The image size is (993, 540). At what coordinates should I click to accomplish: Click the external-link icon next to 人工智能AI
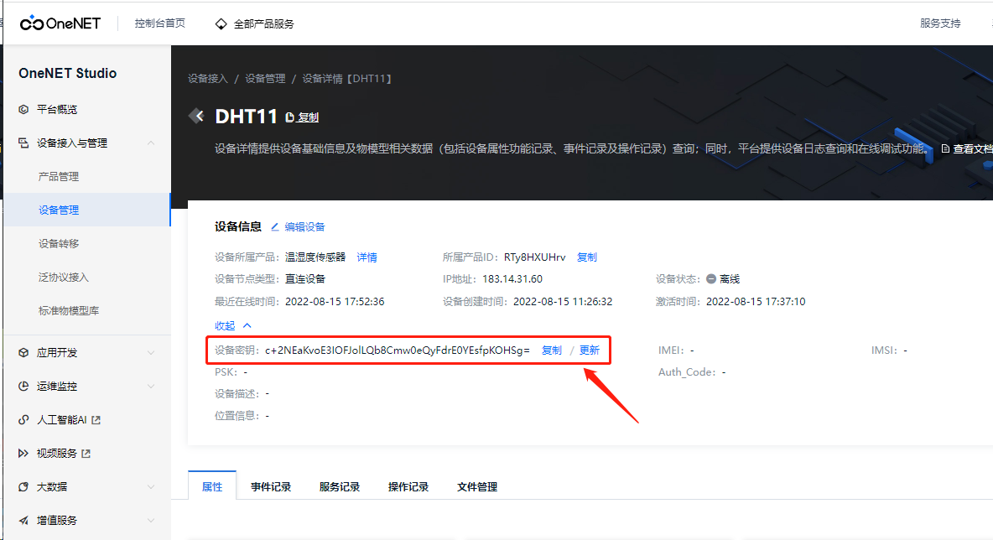(96, 420)
